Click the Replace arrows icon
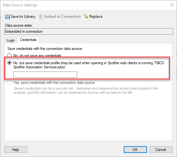177x157 pixels. [86, 17]
